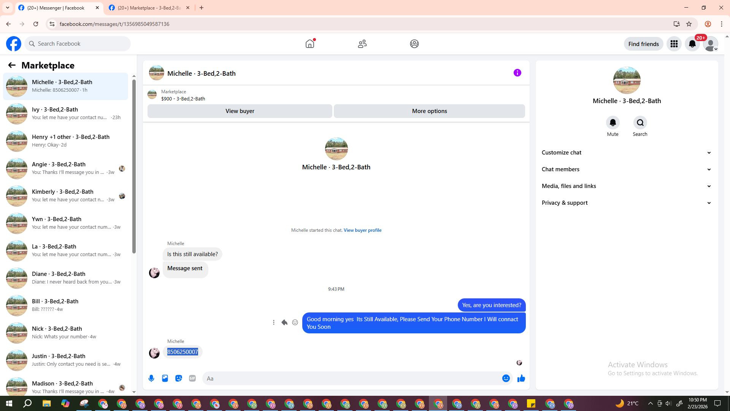Expand the Chat members section
The width and height of the screenshot is (730, 411).
(626, 169)
